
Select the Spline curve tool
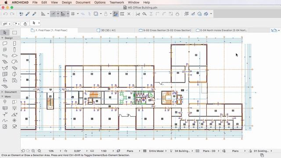[5, 120]
